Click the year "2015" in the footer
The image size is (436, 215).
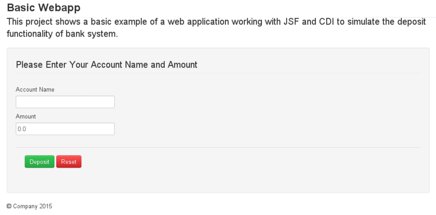click(x=45, y=206)
